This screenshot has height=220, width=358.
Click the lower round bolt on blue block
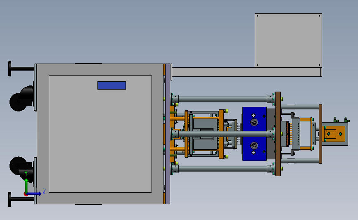click(x=254, y=145)
